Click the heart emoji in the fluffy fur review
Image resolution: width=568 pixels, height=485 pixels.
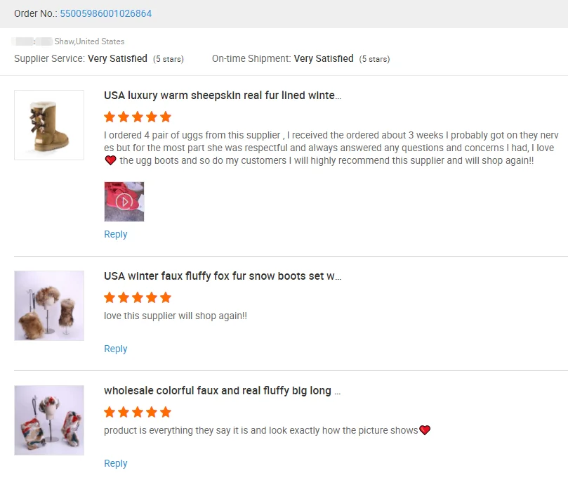tap(425, 429)
